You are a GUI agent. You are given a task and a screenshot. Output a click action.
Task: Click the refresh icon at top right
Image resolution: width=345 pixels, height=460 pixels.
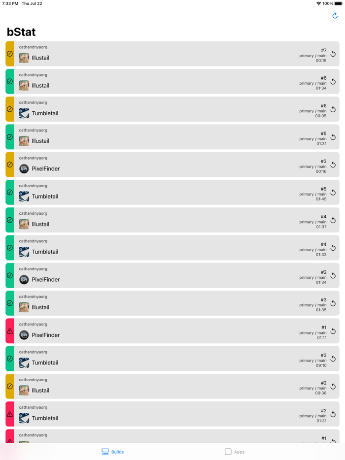(335, 16)
